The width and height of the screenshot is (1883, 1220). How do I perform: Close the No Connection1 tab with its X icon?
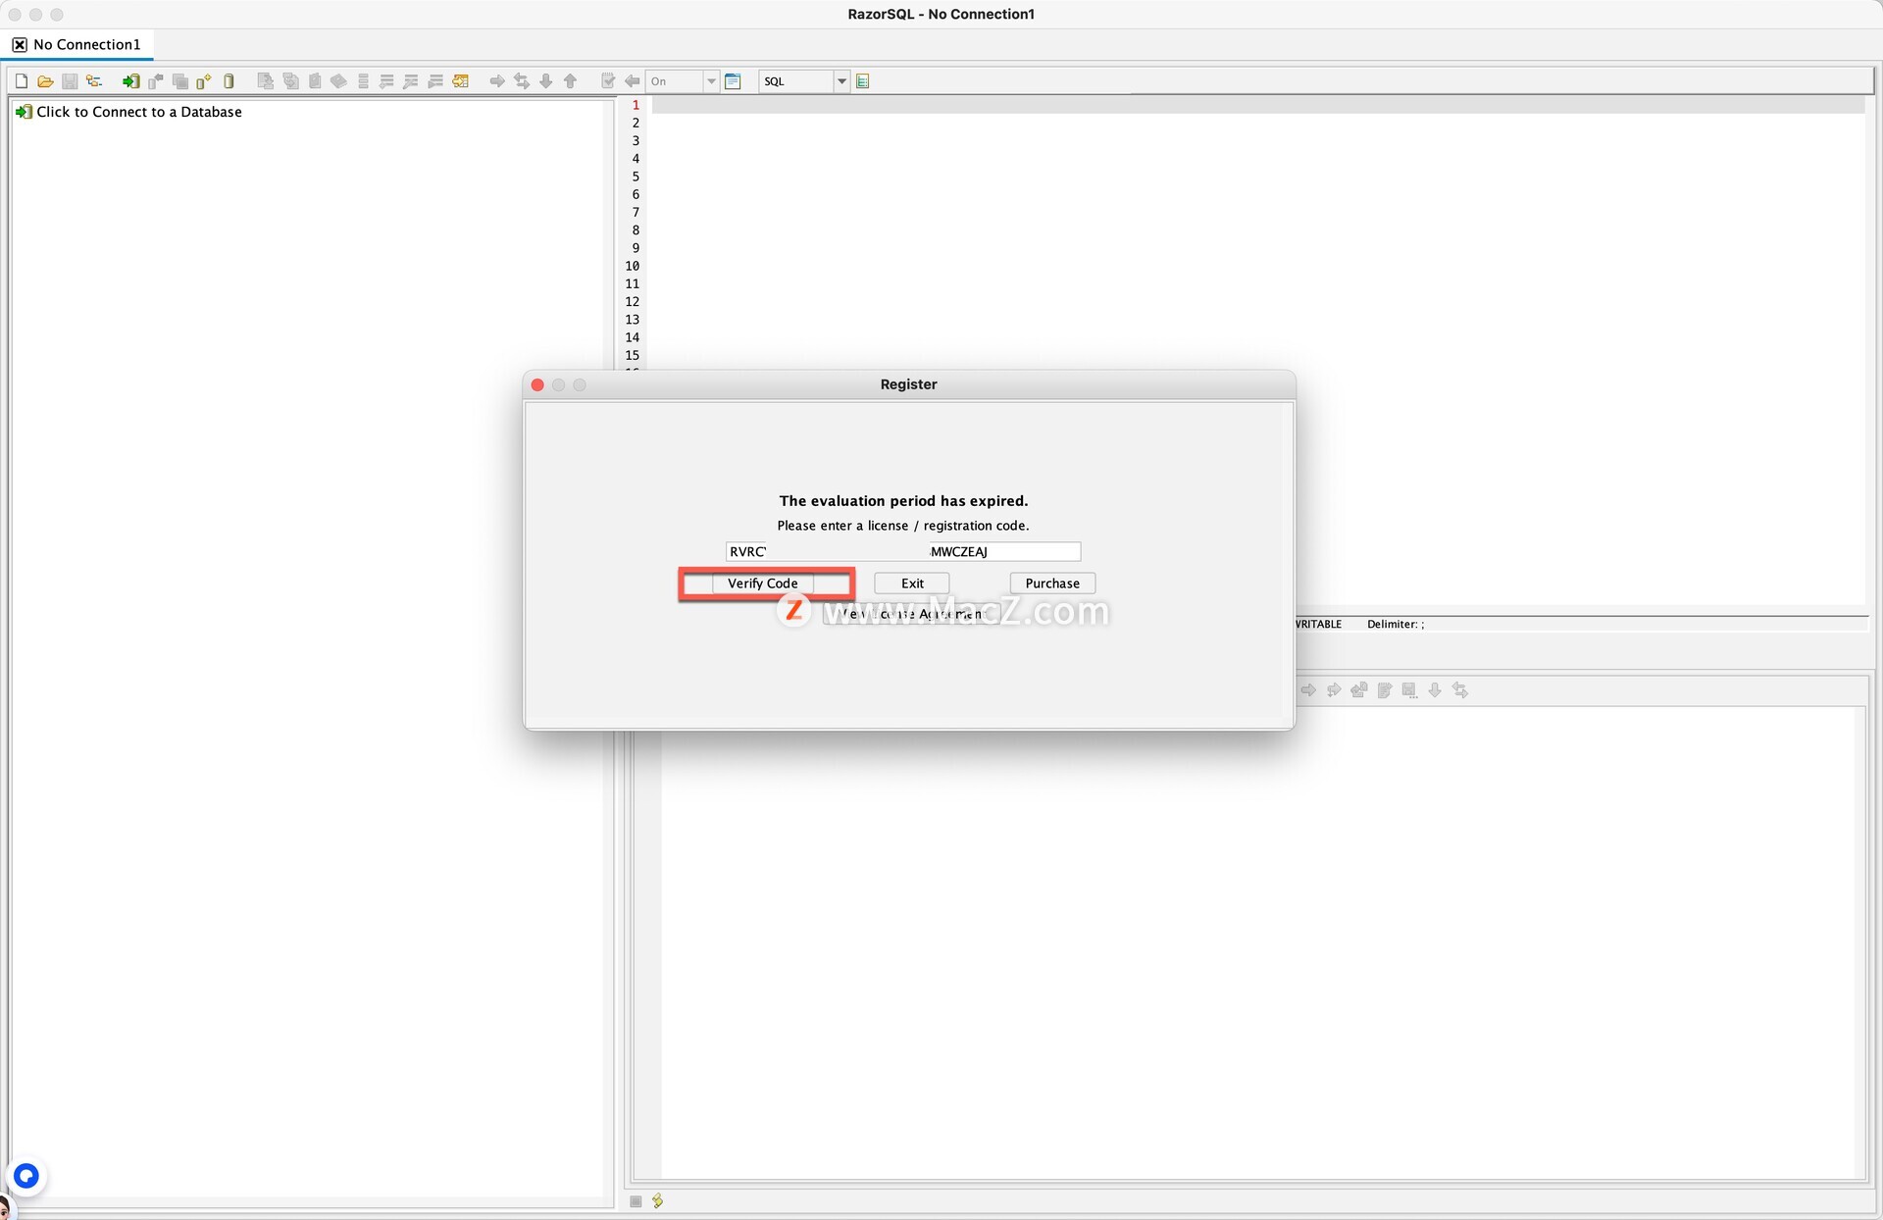click(20, 45)
